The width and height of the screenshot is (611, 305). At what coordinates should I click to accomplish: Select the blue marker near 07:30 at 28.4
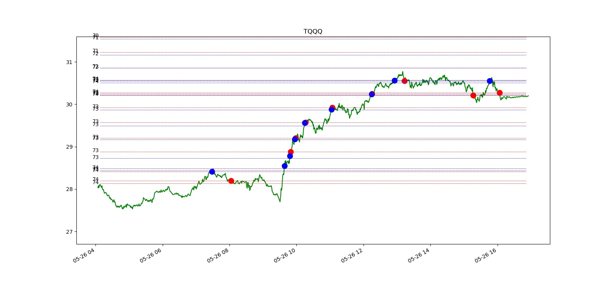(212, 172)
